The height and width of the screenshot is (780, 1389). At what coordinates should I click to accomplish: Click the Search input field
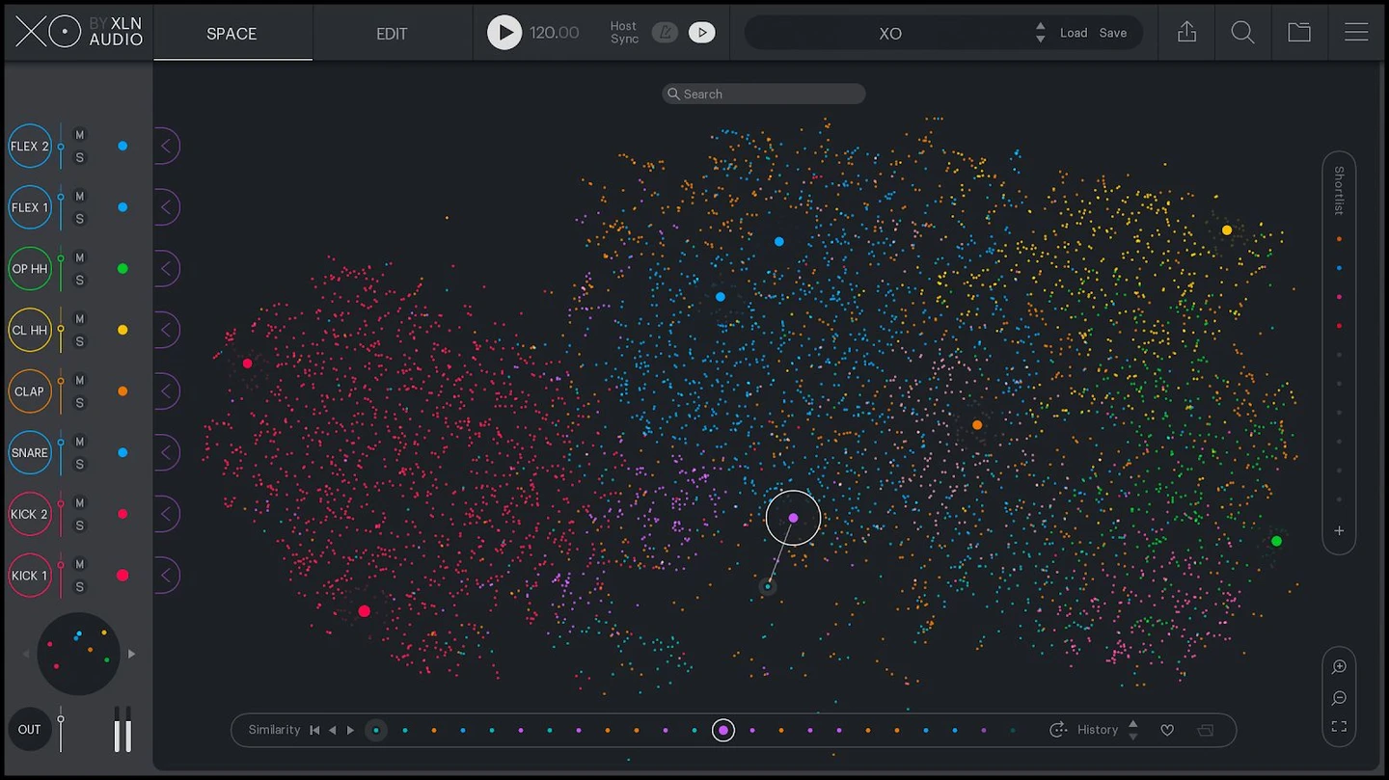[x=764, y=94]
